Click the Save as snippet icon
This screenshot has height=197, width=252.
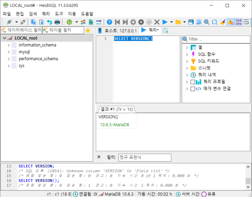pyautogui.click(x=199, y=22)
